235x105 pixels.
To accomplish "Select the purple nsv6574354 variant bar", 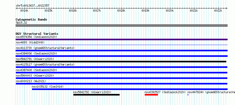I will tap(121, 39).
